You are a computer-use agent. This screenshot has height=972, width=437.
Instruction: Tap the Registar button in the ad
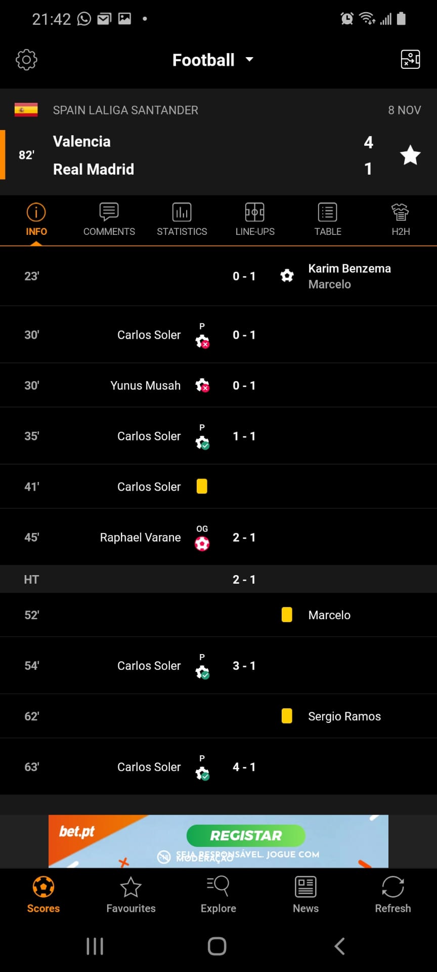click(246, 835)
